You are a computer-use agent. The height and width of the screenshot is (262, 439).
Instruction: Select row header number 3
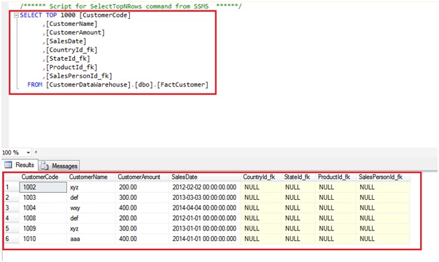coord(11,208)
